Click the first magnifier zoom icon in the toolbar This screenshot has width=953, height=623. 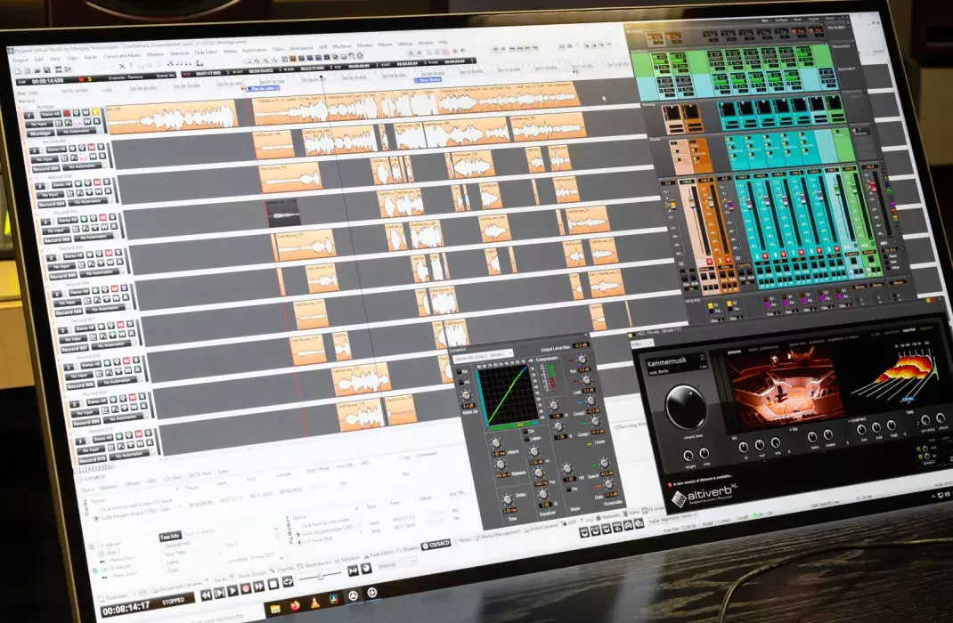click(x=248, y=61)
